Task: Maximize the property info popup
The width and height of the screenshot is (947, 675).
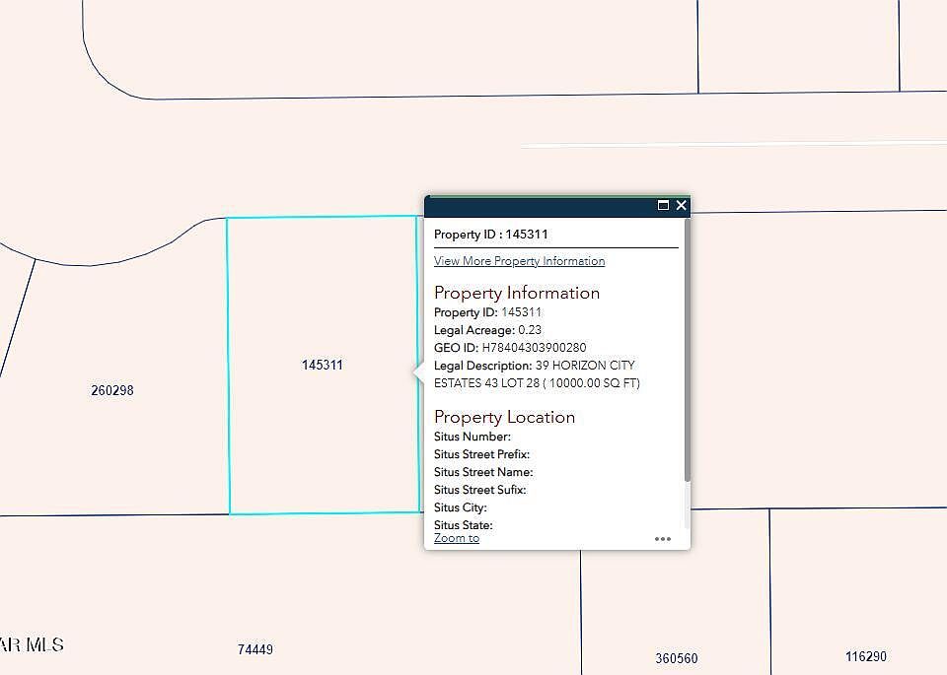Action: tap(663, 205)
